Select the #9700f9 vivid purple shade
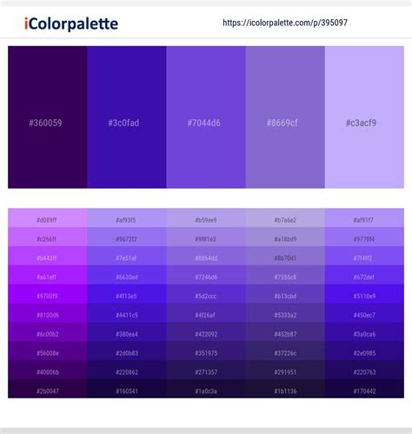412x434 pixels. tap(48, 294)
